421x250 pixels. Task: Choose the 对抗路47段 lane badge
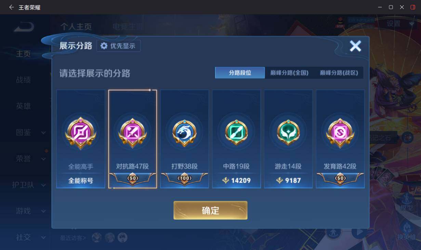[133, 133]
